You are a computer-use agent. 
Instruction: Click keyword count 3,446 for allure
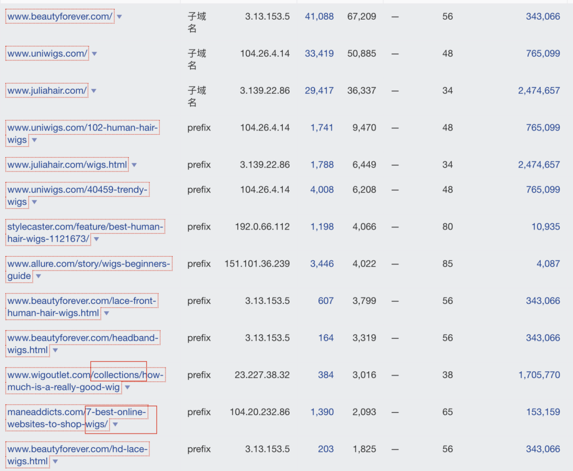(x=322, y=264)
